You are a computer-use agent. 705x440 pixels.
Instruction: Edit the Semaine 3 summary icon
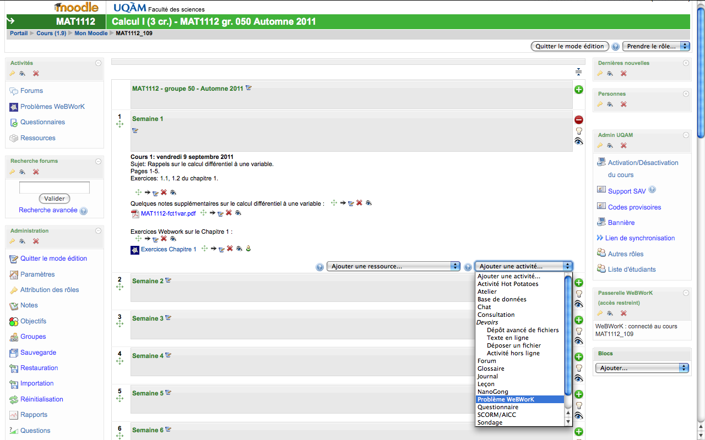click(x=169, y=318)
